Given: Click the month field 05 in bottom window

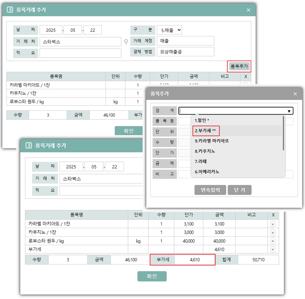Looking at the screenshot, I should (94, 167).
